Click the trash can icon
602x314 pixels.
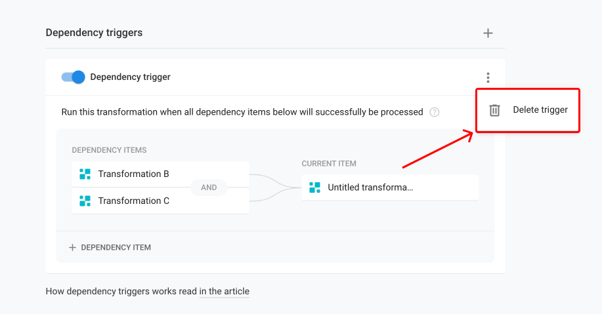click(x=494, y=110)
